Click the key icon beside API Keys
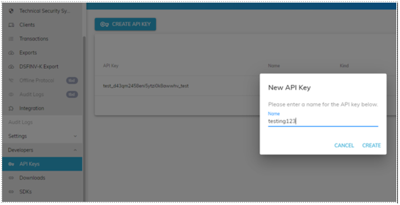The image size is (400, 205). click(11, 164)
